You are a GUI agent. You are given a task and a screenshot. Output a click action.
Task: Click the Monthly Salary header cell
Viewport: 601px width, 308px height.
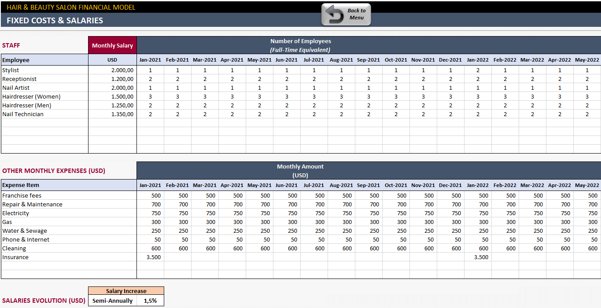(112, 45)
